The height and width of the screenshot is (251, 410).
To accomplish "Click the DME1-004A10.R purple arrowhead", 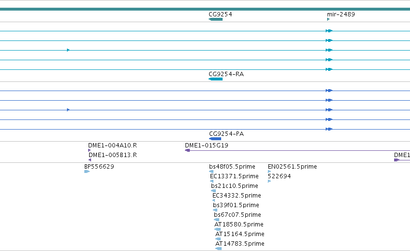I will 90,150.
